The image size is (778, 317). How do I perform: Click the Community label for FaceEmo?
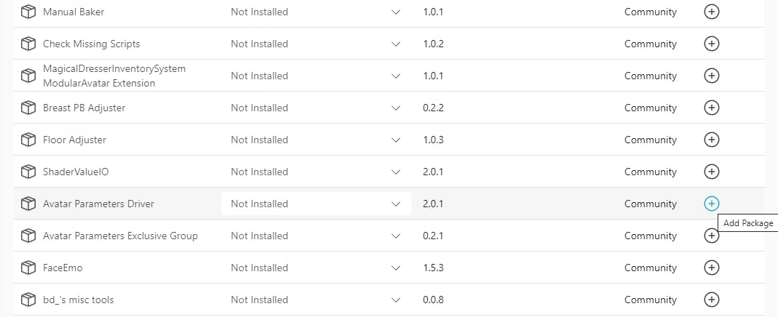coord(650,268)
